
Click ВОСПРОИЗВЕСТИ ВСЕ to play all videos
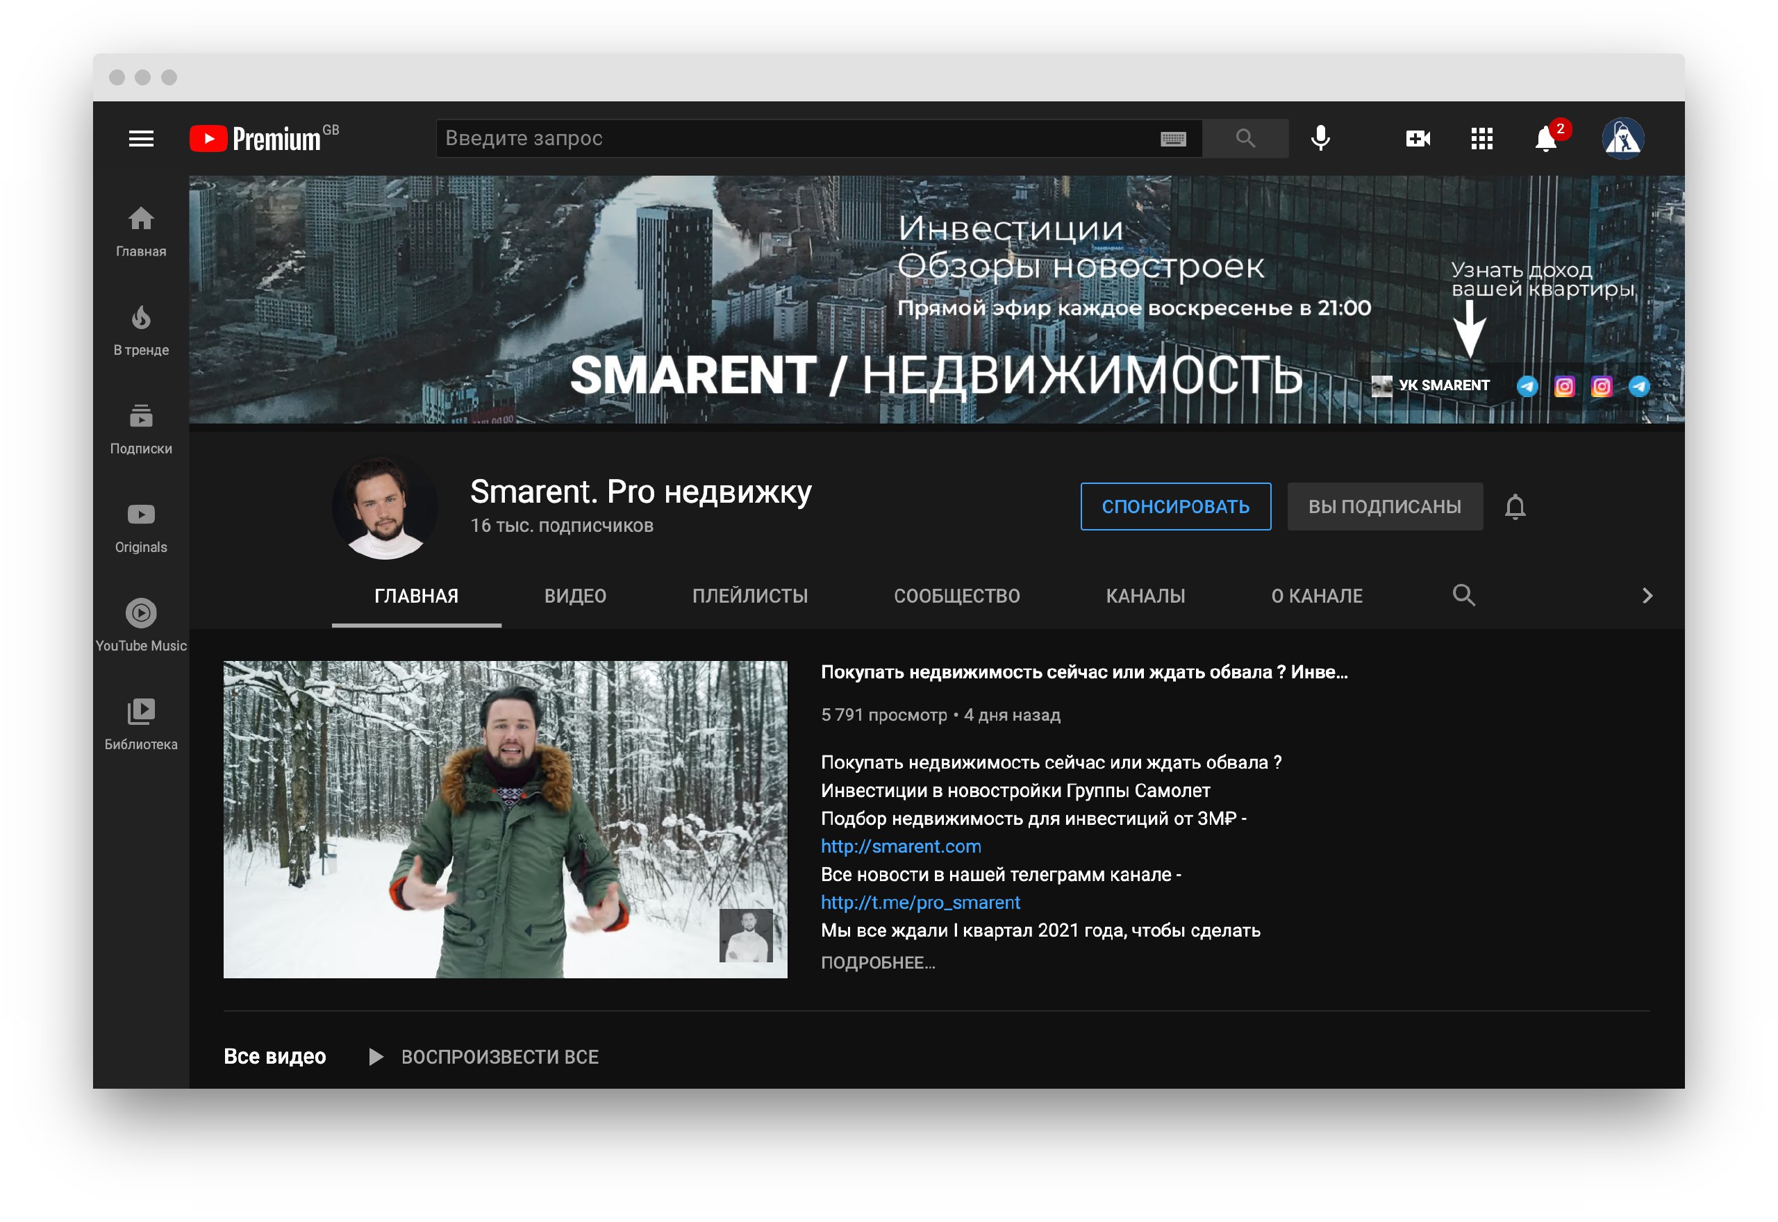click(x=484, y=1057)
